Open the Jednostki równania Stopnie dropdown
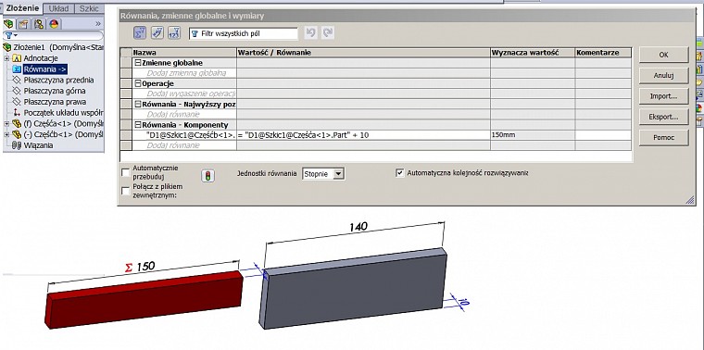The image size is (704, 350). [x=323, y=174]
